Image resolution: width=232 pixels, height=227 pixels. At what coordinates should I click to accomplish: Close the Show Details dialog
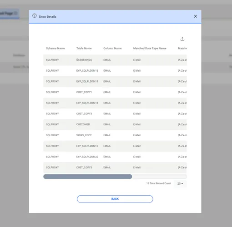pyautogui.click(x=195, y=16)
